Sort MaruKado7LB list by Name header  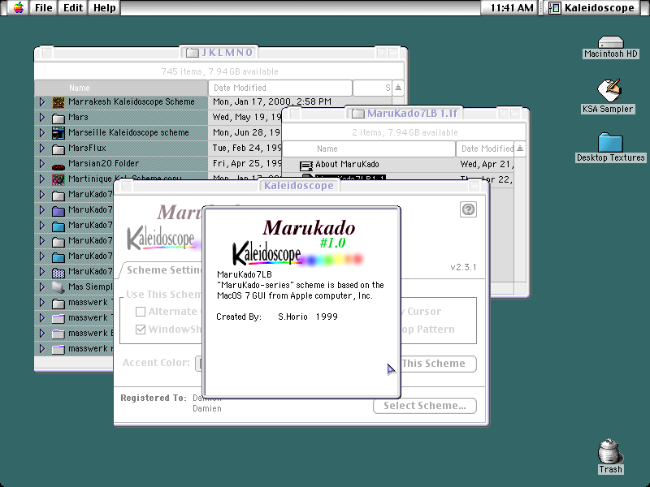point(369,149)
